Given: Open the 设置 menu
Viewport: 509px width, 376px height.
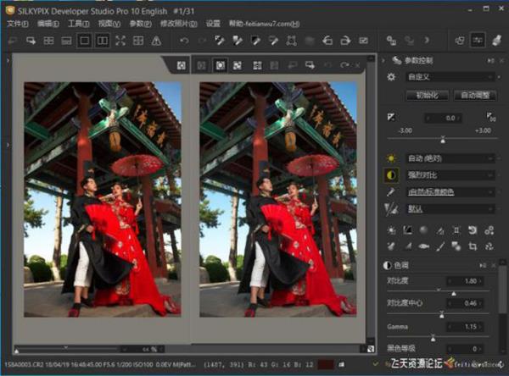Looking at the screenshot, I should [213, 24].
